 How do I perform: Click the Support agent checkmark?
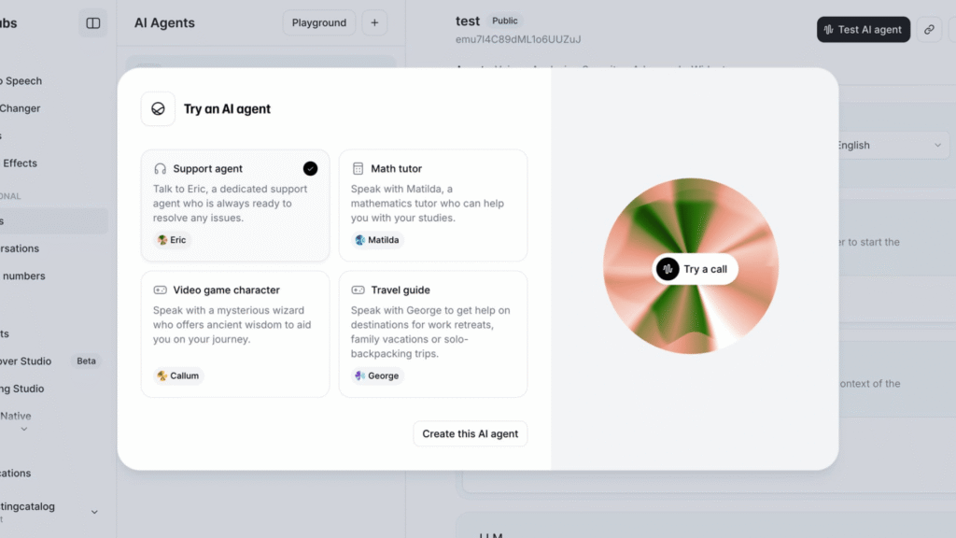click(x=310, y=168)
